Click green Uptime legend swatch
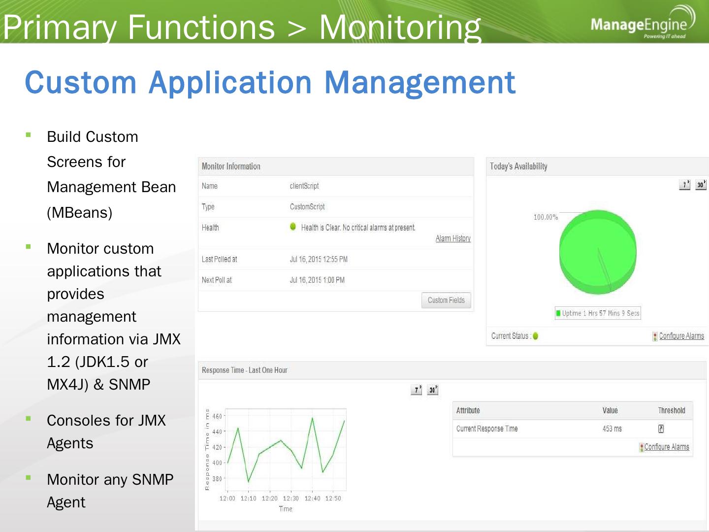 (558, 313)
